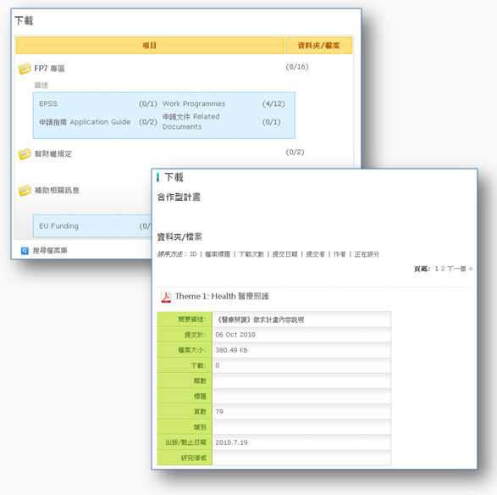497x495 pixels.
Task: Click the 79 page count value
Action: 219,412
